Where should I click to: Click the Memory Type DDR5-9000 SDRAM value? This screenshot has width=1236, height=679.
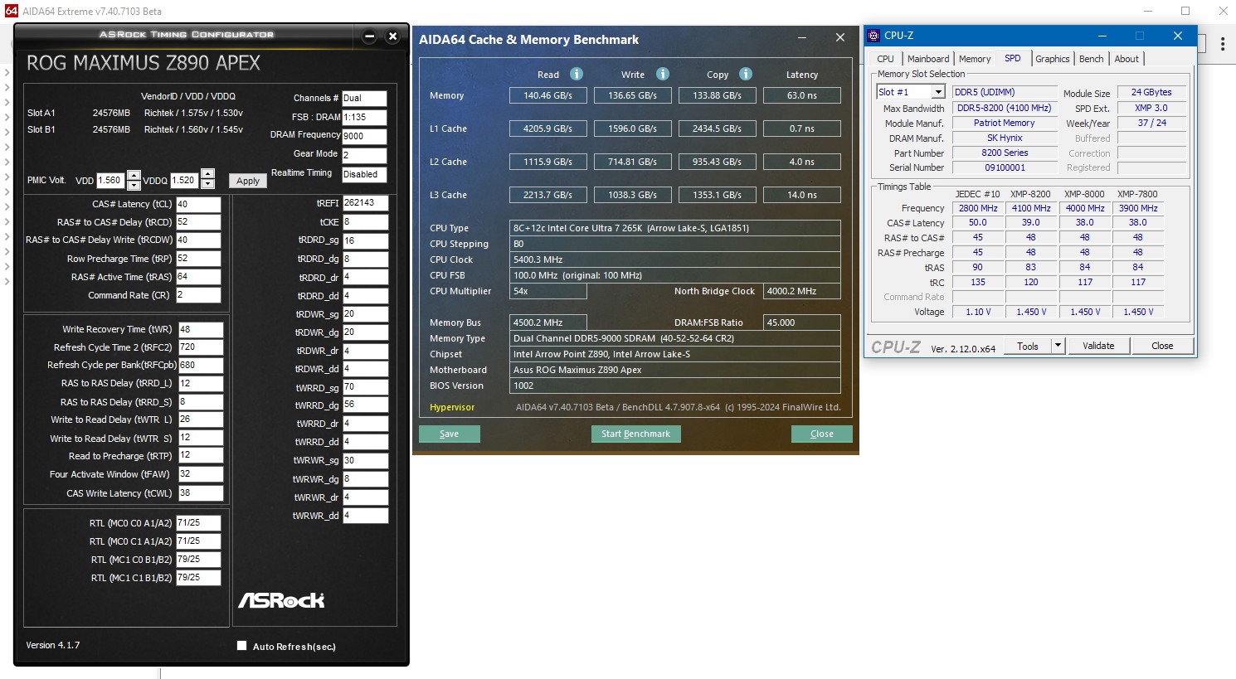674,338
